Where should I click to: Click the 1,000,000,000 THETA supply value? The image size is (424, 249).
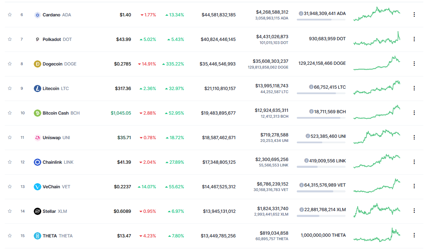[323, 235]
